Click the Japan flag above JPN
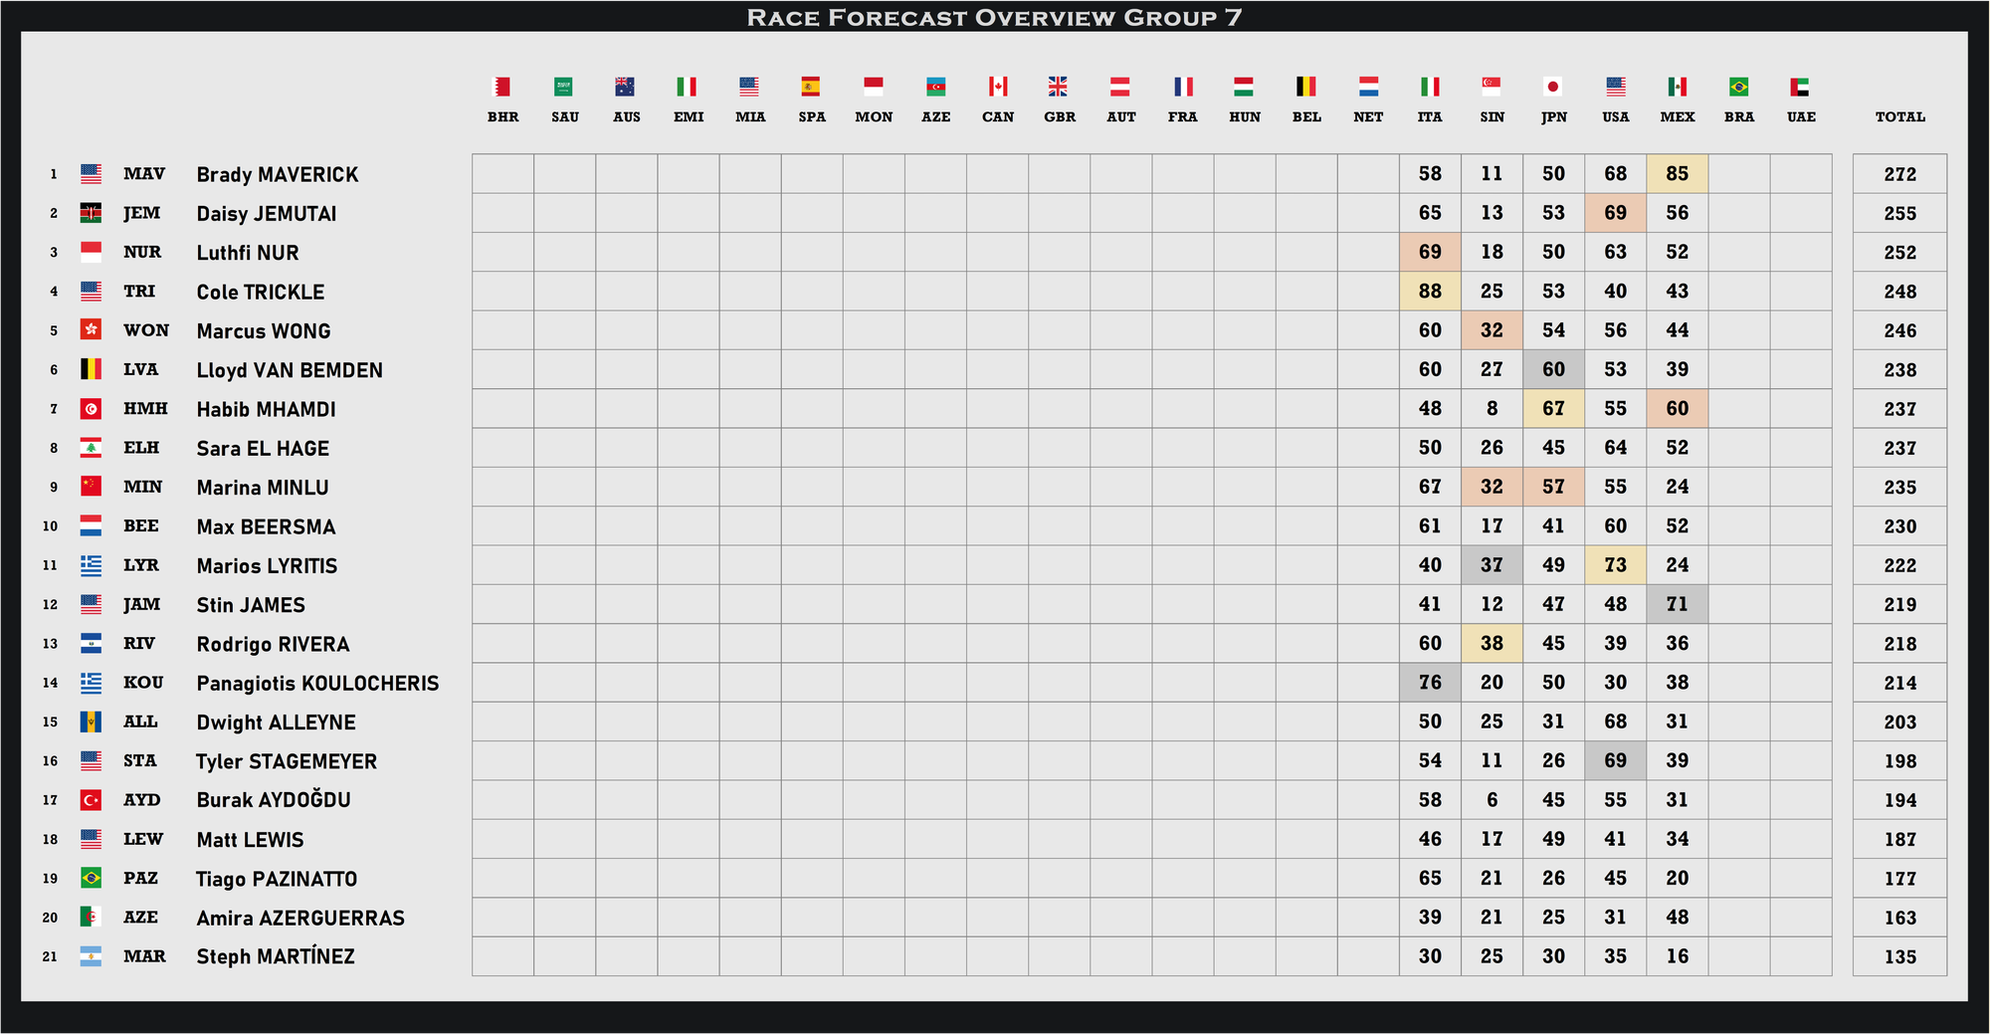This screenshot has height=1034, width=1990. point(1553,88)
